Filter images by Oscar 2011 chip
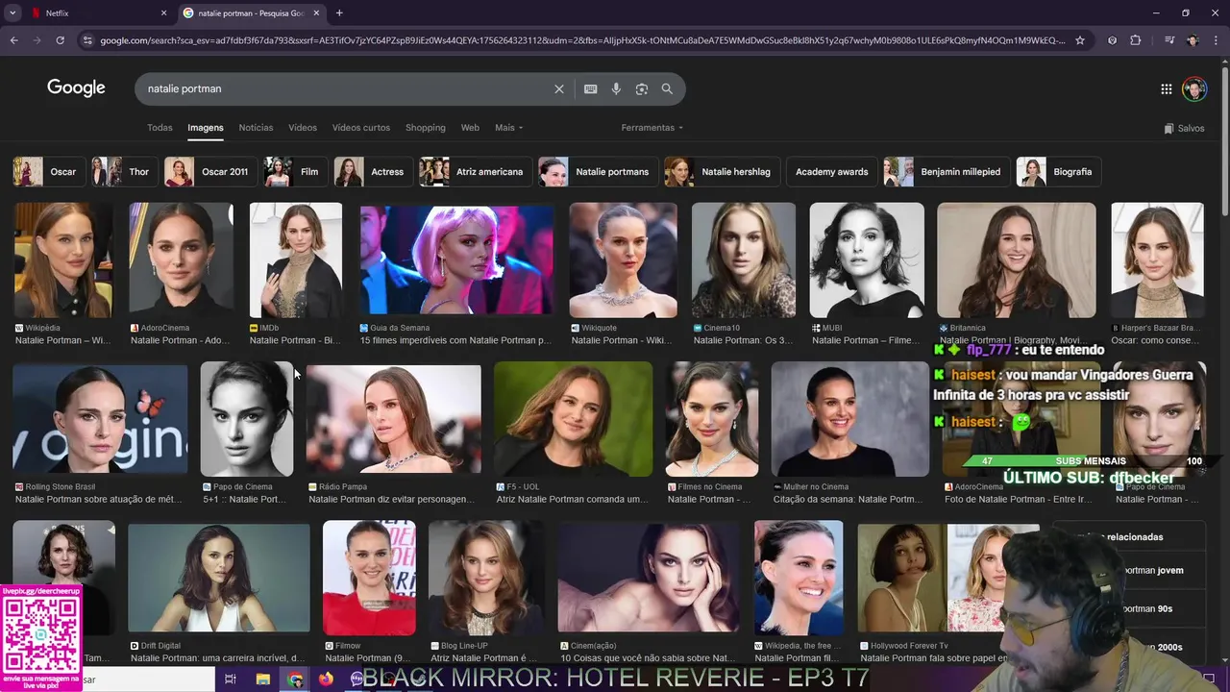This screenshot has height=692, width=1230. (x=209, y=172)
